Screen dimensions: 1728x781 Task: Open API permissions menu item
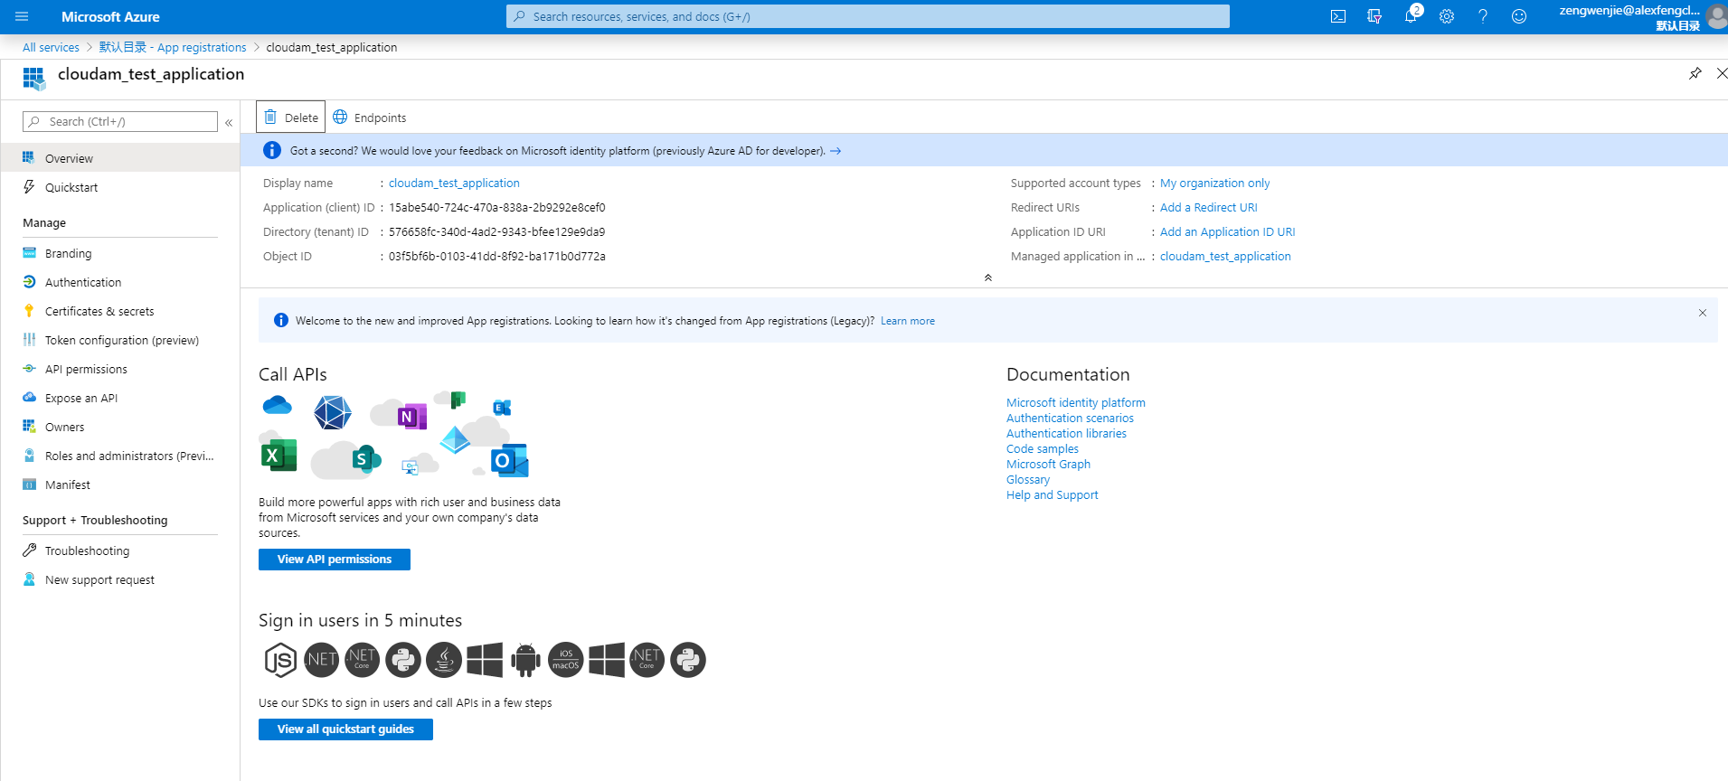[120, 370]
